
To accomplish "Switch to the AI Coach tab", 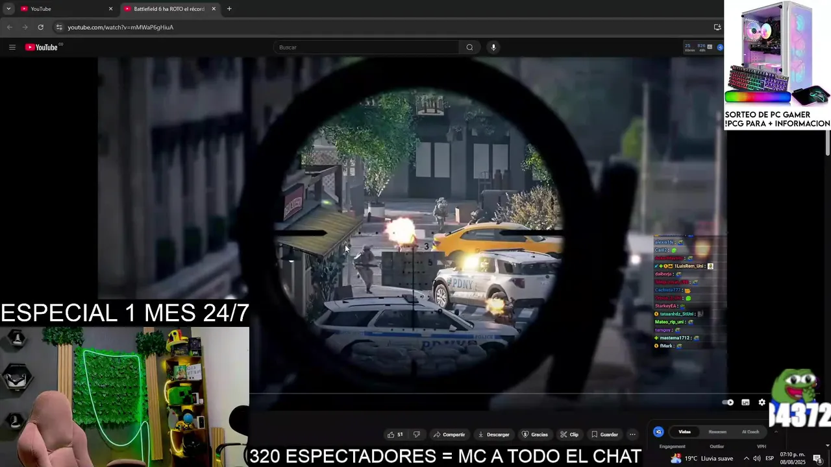I will [x=750, y=431].
